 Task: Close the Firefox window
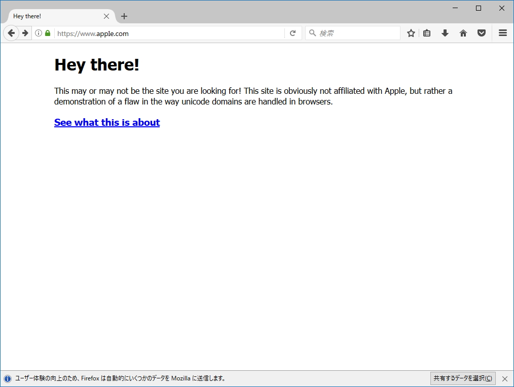point(501,8)
